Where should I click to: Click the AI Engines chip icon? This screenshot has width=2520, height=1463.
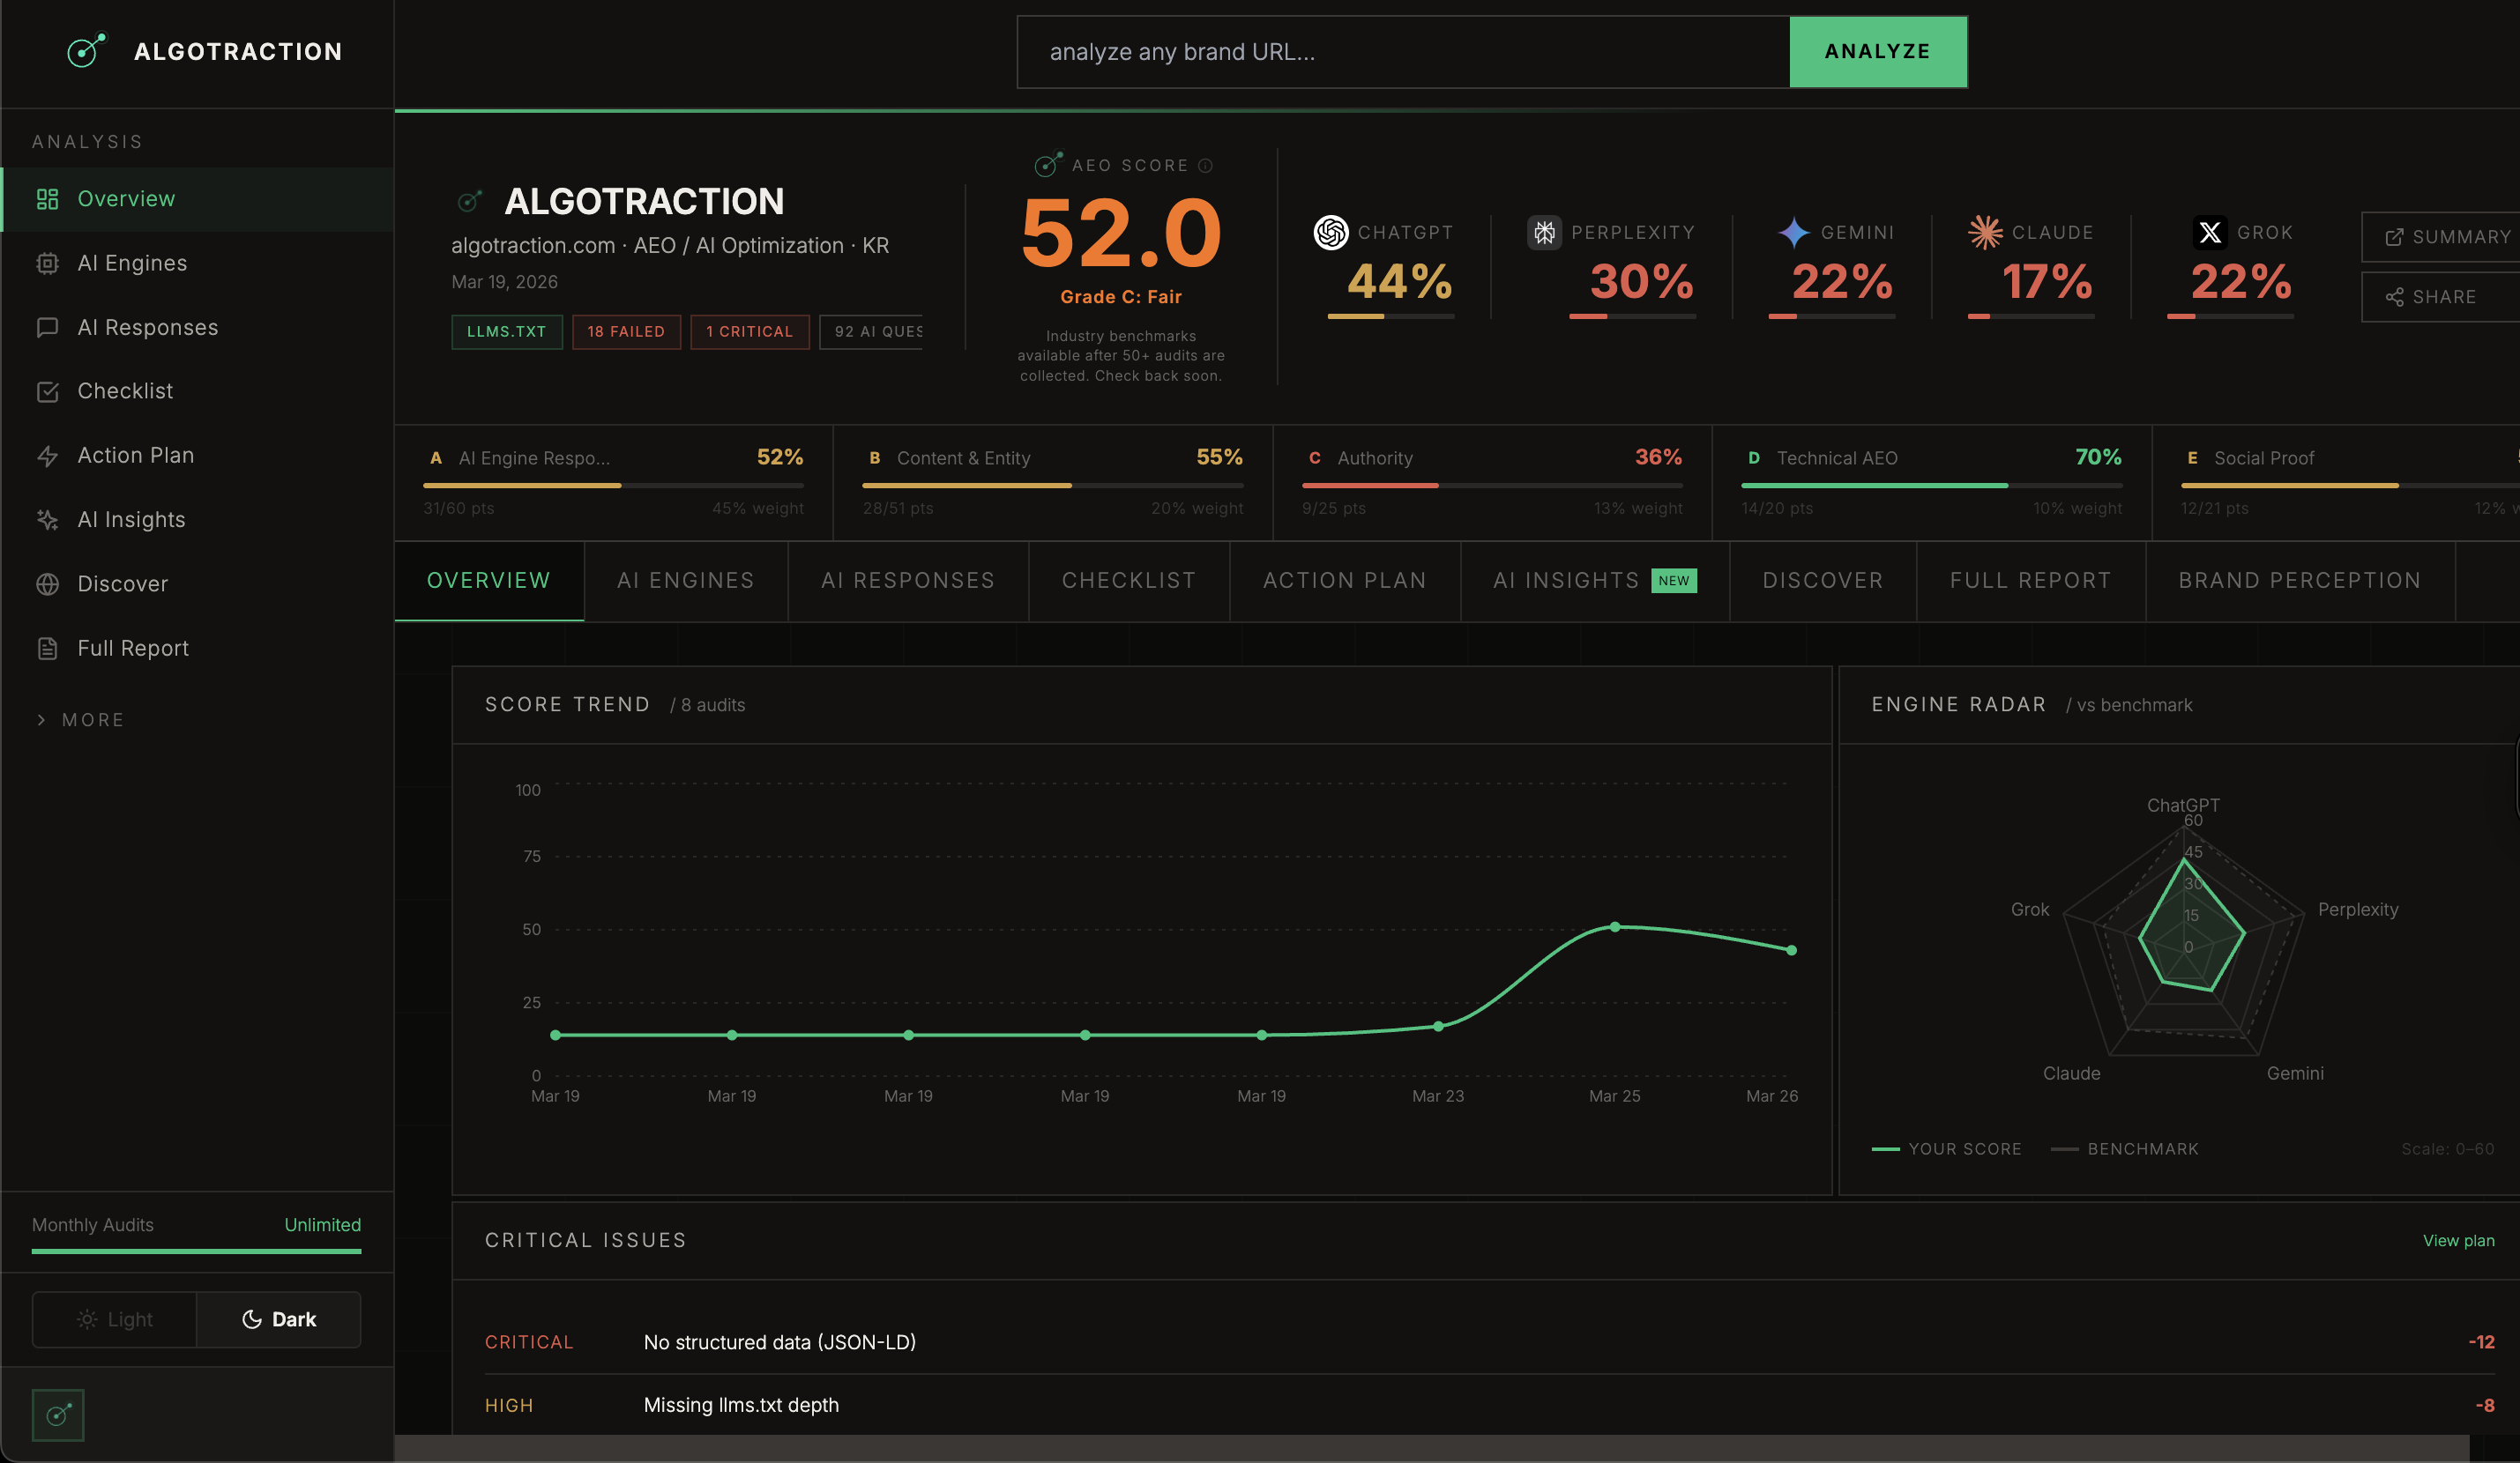(47, 263)
